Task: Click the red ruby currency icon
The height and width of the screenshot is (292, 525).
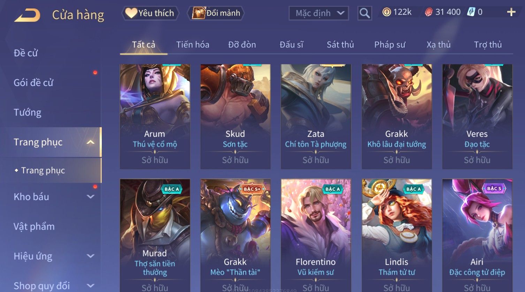Action: coord(429,12)
